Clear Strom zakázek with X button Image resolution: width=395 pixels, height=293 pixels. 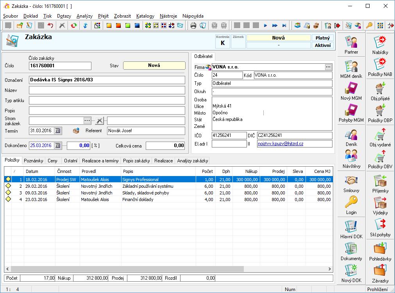point(100,120)
